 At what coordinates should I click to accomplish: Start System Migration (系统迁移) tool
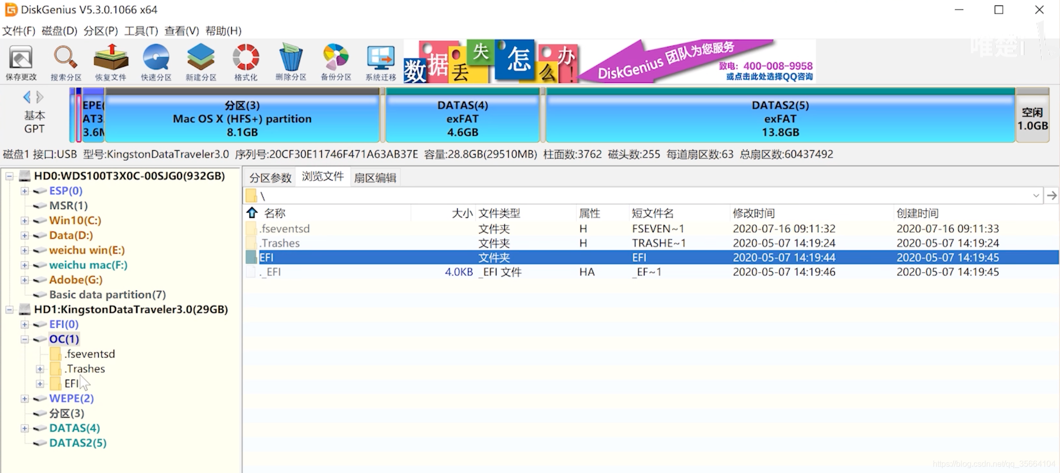pyautogui.click(x=381, y=62)
